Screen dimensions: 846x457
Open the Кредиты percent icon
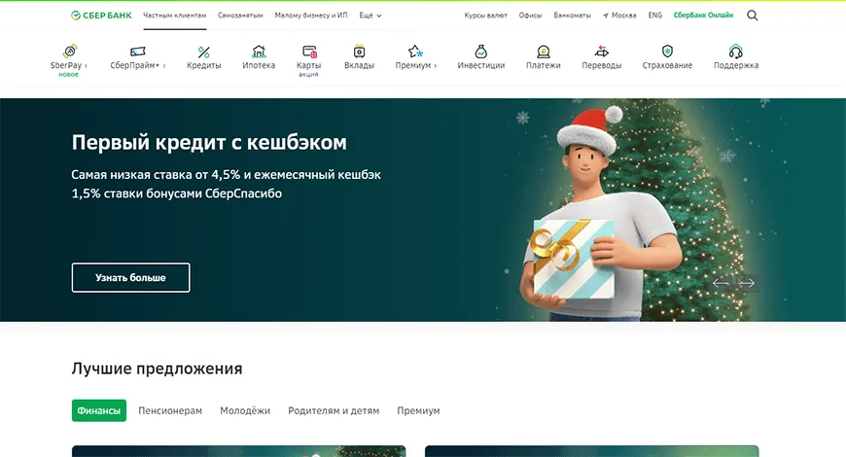click(x=203, y=51)
